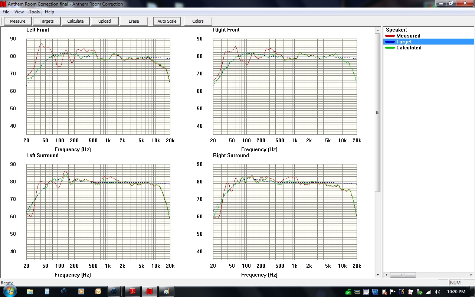The width and height of the screenshot is (475, 297).
Task: Open the Tools menu
Action: click(x=34, y=12)
